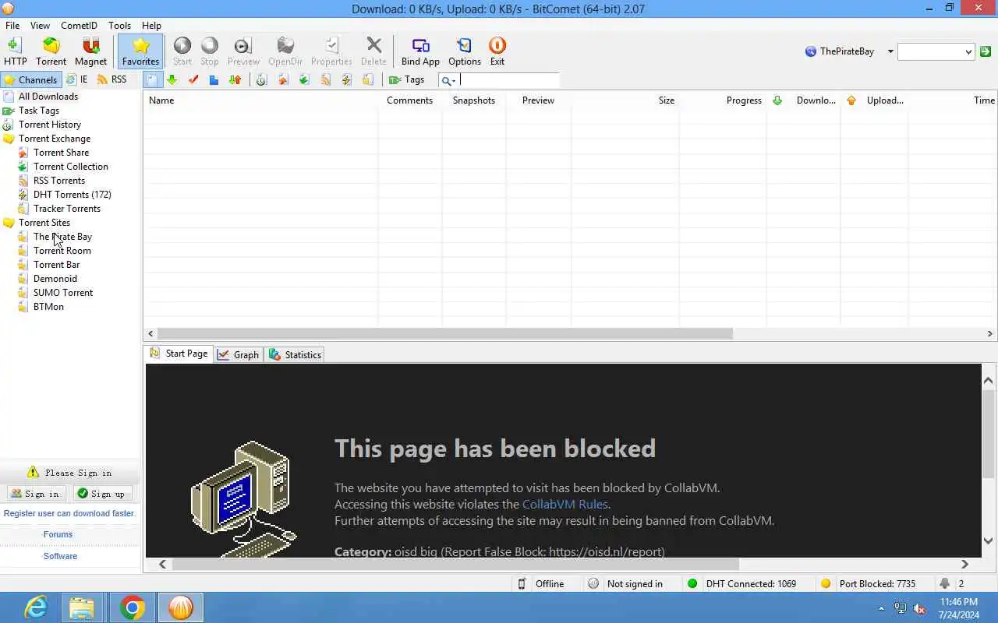Click the Delete toolbar icon
This screenshot has width=998, height=623.
click(x=373, y=51)
